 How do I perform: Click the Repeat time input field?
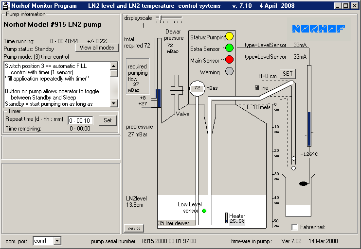(80, 120)
